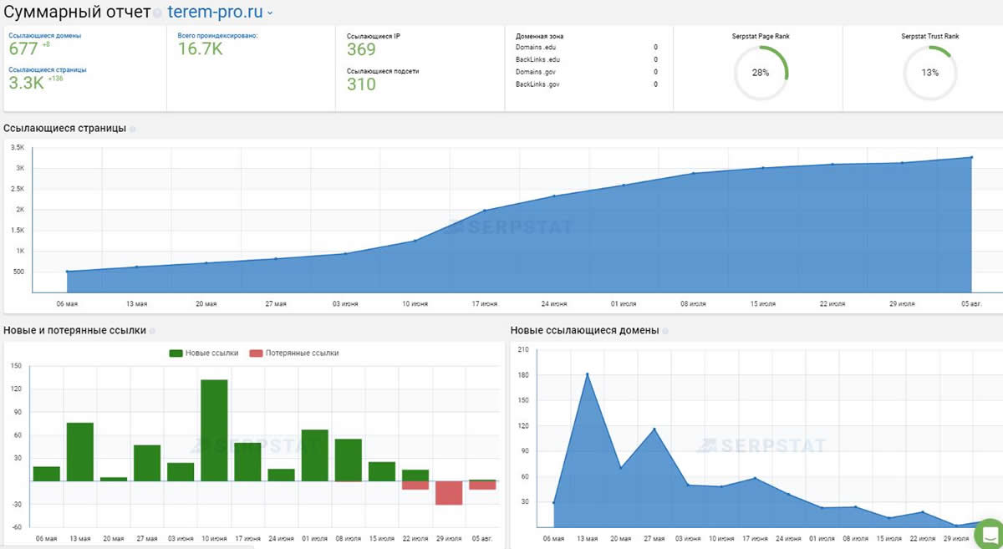Click info icon next to Суммарный отчет
The image size is (1003, 549).
158,14
